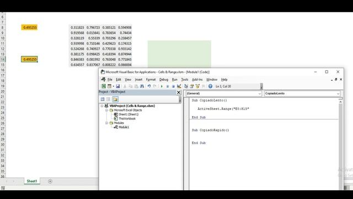Click the Sub CopiadoRapido() code line

point(210,130)
